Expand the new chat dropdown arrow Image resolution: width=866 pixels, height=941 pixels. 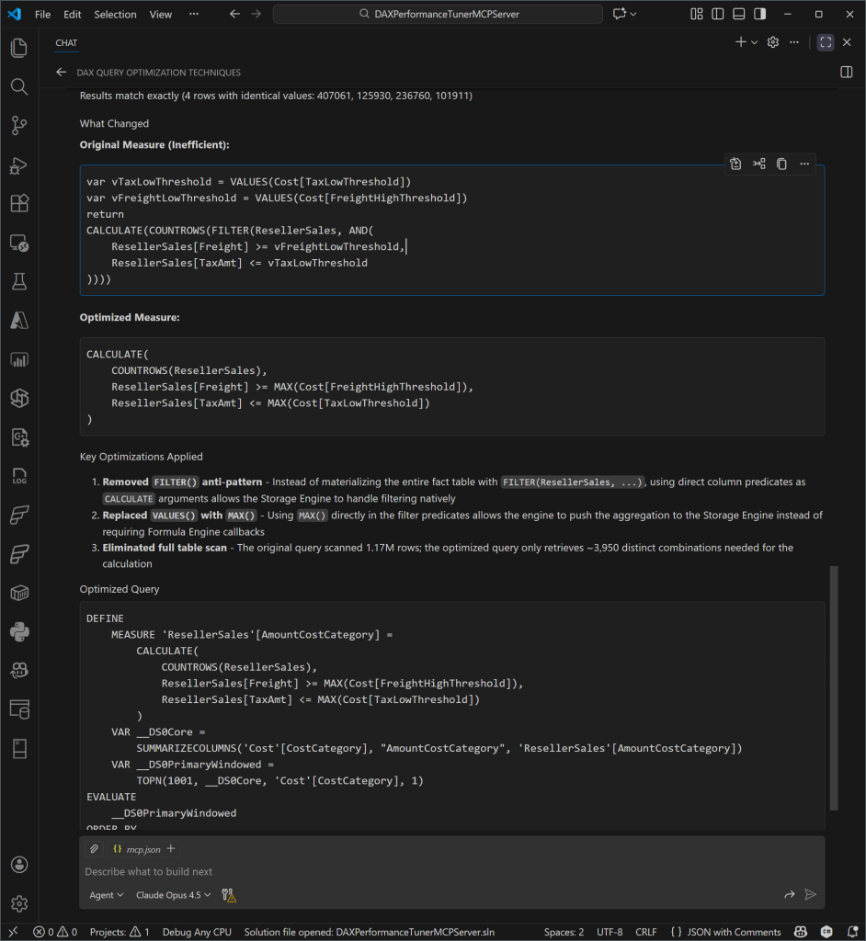click(755, 42)
